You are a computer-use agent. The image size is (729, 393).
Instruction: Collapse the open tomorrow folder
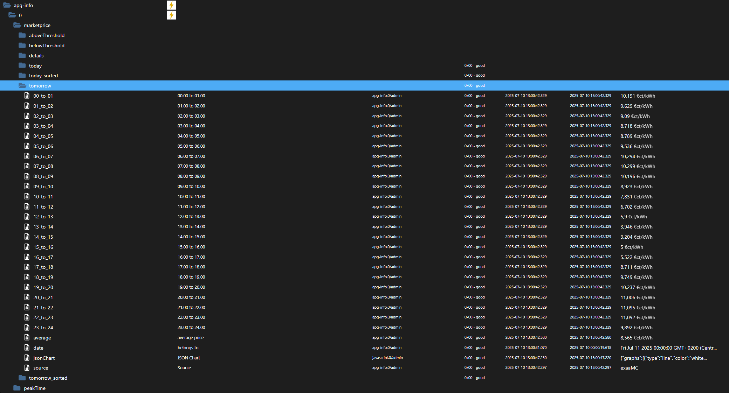tap(22, 86)
